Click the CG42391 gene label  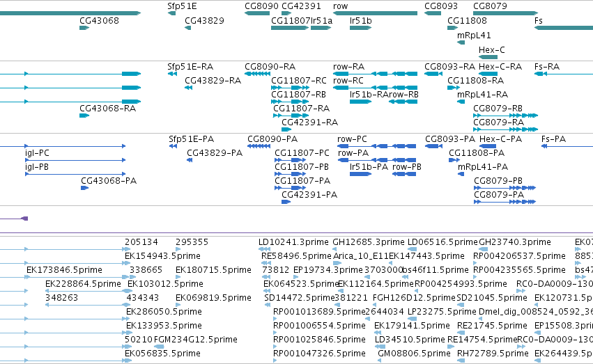click(x=301, y=6)
